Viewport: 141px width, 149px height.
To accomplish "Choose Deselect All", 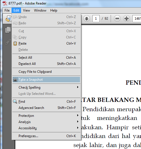I will (x=46, y=64).
